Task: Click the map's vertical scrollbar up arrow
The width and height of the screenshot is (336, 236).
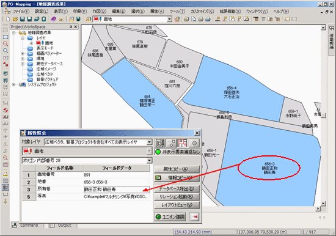Action: click(323, 28)
